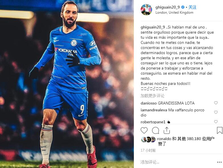View robertopane1's profile

[x=153, y=122]
